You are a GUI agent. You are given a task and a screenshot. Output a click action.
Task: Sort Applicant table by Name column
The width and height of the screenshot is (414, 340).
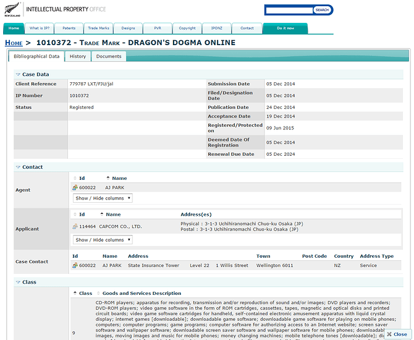pos(111,215)
